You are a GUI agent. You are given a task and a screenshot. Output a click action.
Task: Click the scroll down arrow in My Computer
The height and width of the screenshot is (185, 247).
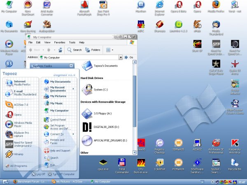pos(135,153)
